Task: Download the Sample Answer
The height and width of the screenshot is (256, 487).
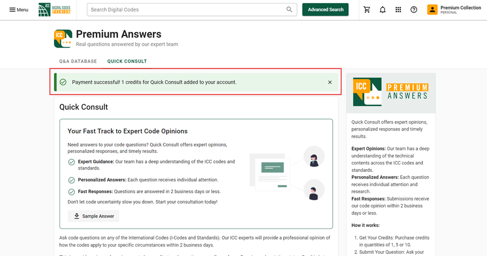Action: click(93, 216)
